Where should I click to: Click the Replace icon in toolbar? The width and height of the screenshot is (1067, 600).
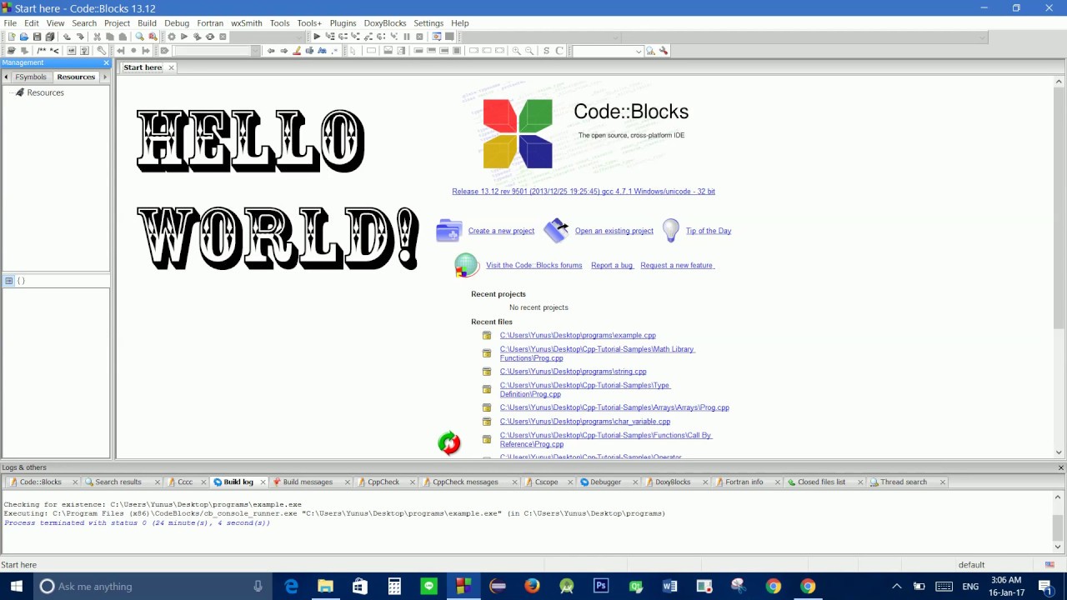pos(153,37)
